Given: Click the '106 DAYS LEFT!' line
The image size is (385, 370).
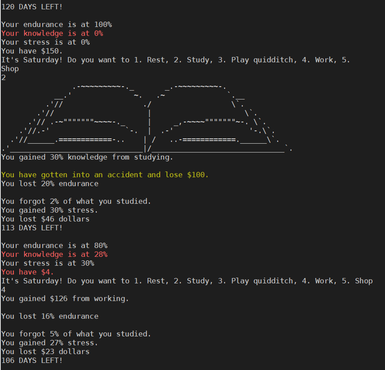Looking at the screenshot, I should 32,360.
